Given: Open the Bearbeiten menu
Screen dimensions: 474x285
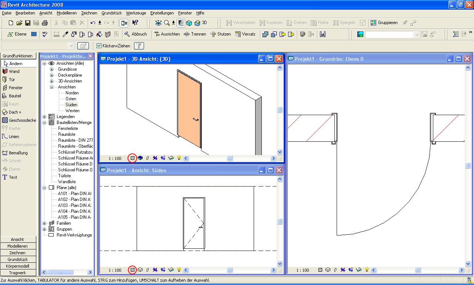Looking at the screenshot, I should click(x=25, y=13).
